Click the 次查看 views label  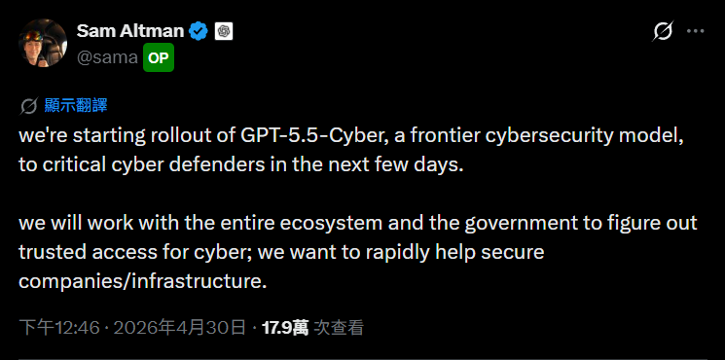[339, 328]
